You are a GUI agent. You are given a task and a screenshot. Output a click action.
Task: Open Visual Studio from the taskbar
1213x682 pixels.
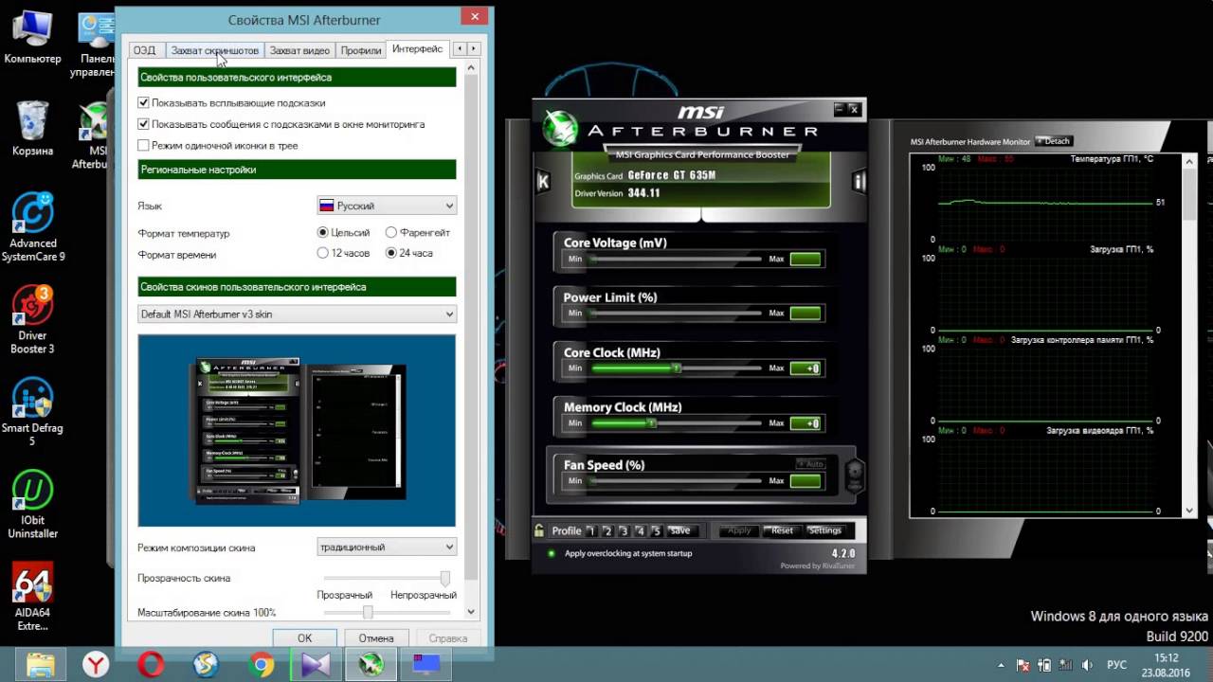(x=317, y=665)
